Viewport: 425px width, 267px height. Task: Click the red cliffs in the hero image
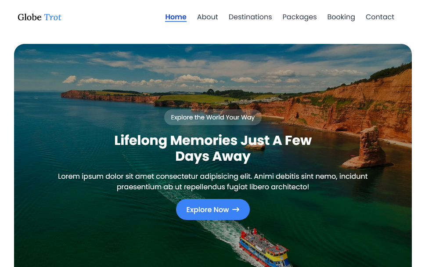point(353,108)
